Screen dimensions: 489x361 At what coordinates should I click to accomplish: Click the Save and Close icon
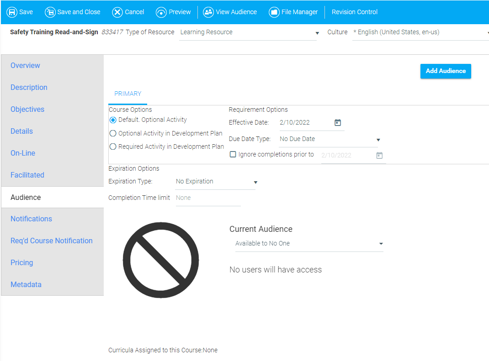(50, 12)
